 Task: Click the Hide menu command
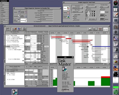pyautogui.click(x=5, y=22)
